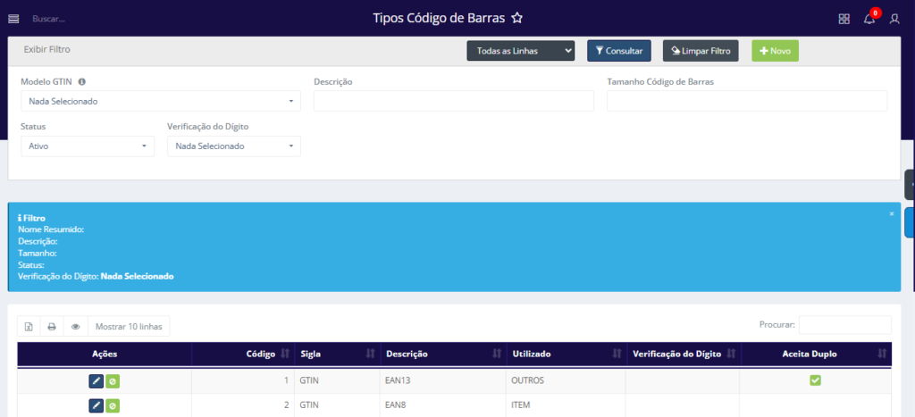The height and width of the screenshot is (417, 915).
Task: Mark page as favorite with star icon
Action: 516,18
